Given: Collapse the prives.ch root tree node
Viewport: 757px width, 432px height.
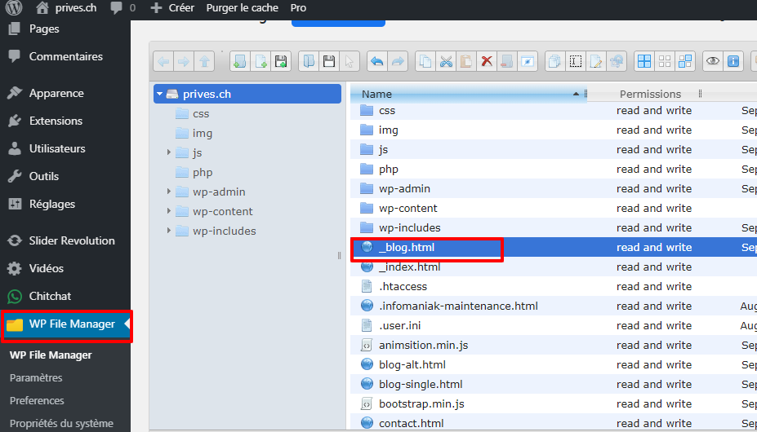Looking at the screenshot, I should (159, 94).
